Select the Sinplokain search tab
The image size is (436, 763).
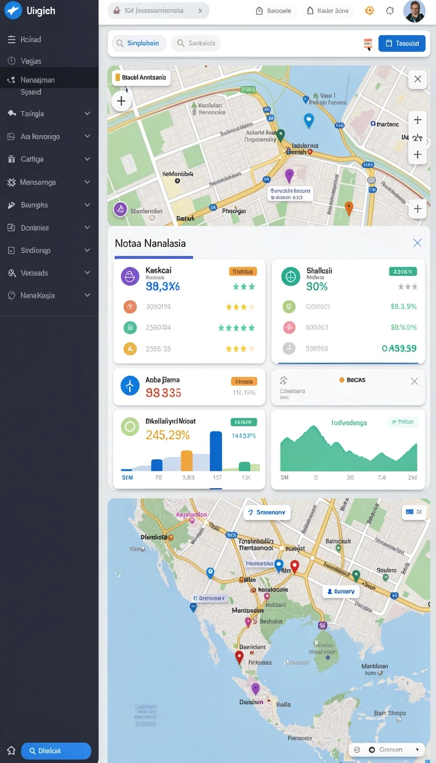click(x=139, y=43)
